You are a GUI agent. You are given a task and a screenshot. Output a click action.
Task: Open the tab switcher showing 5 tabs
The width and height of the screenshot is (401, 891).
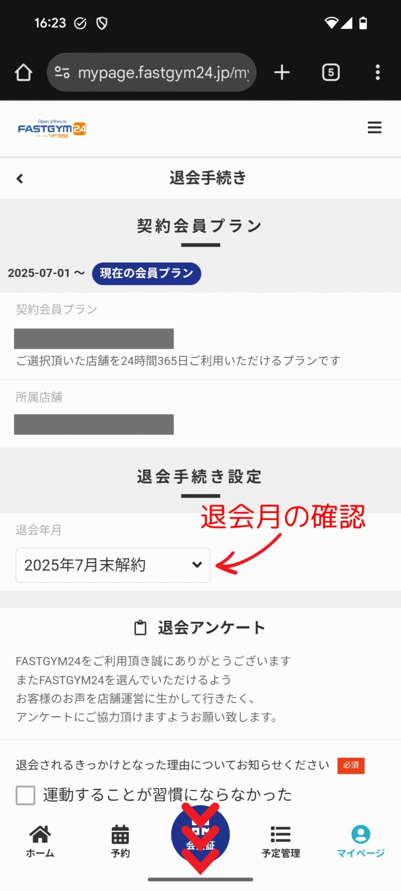pyautogui.click(x=331, y=73)
